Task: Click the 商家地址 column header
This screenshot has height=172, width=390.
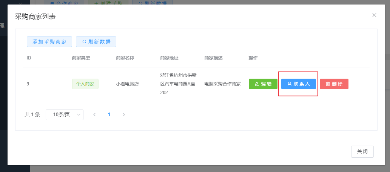Action: coord(169,58)
